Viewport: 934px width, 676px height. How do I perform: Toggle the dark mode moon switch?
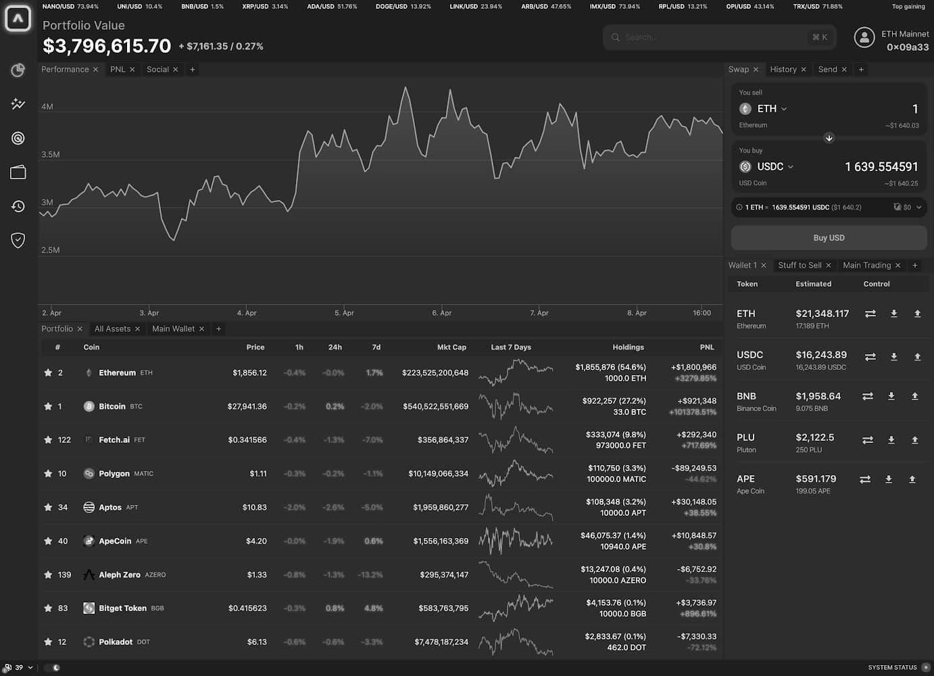tap(53, 667)
